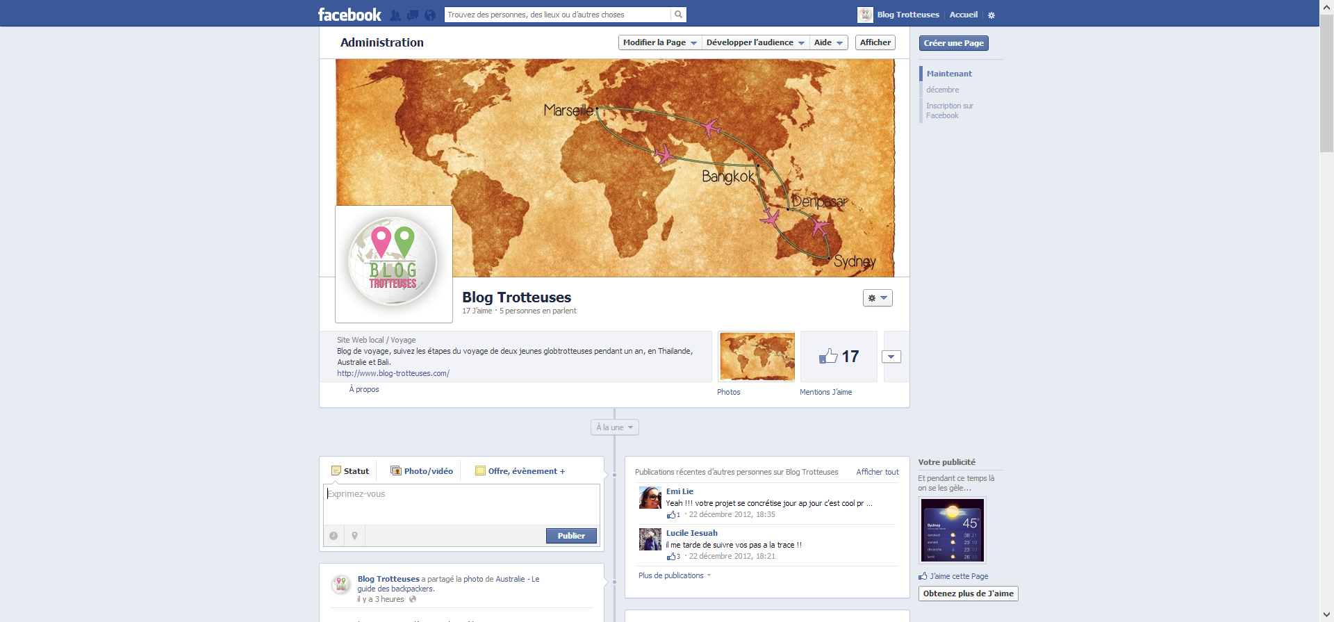Focus the Exprimez-vous status box
Image resolution: width=1334 pixels, height=622 pixels.
click(x=461, y=504)
